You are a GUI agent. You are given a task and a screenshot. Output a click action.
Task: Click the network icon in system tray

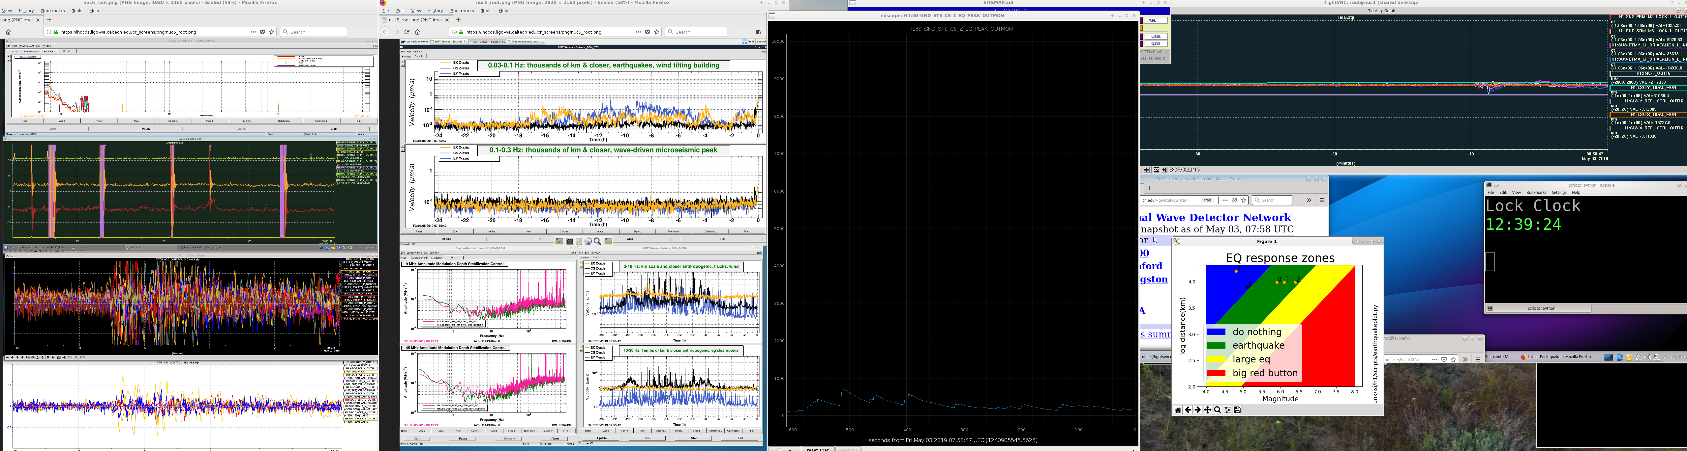pyautogui.click(x=1656, y=358)
